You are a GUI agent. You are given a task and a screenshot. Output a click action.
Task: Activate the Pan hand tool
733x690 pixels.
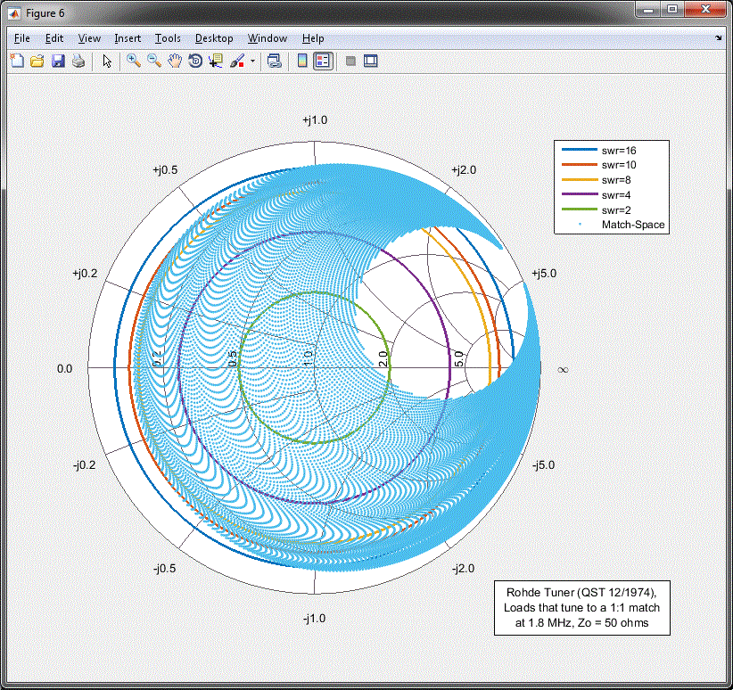click(175, 62)
